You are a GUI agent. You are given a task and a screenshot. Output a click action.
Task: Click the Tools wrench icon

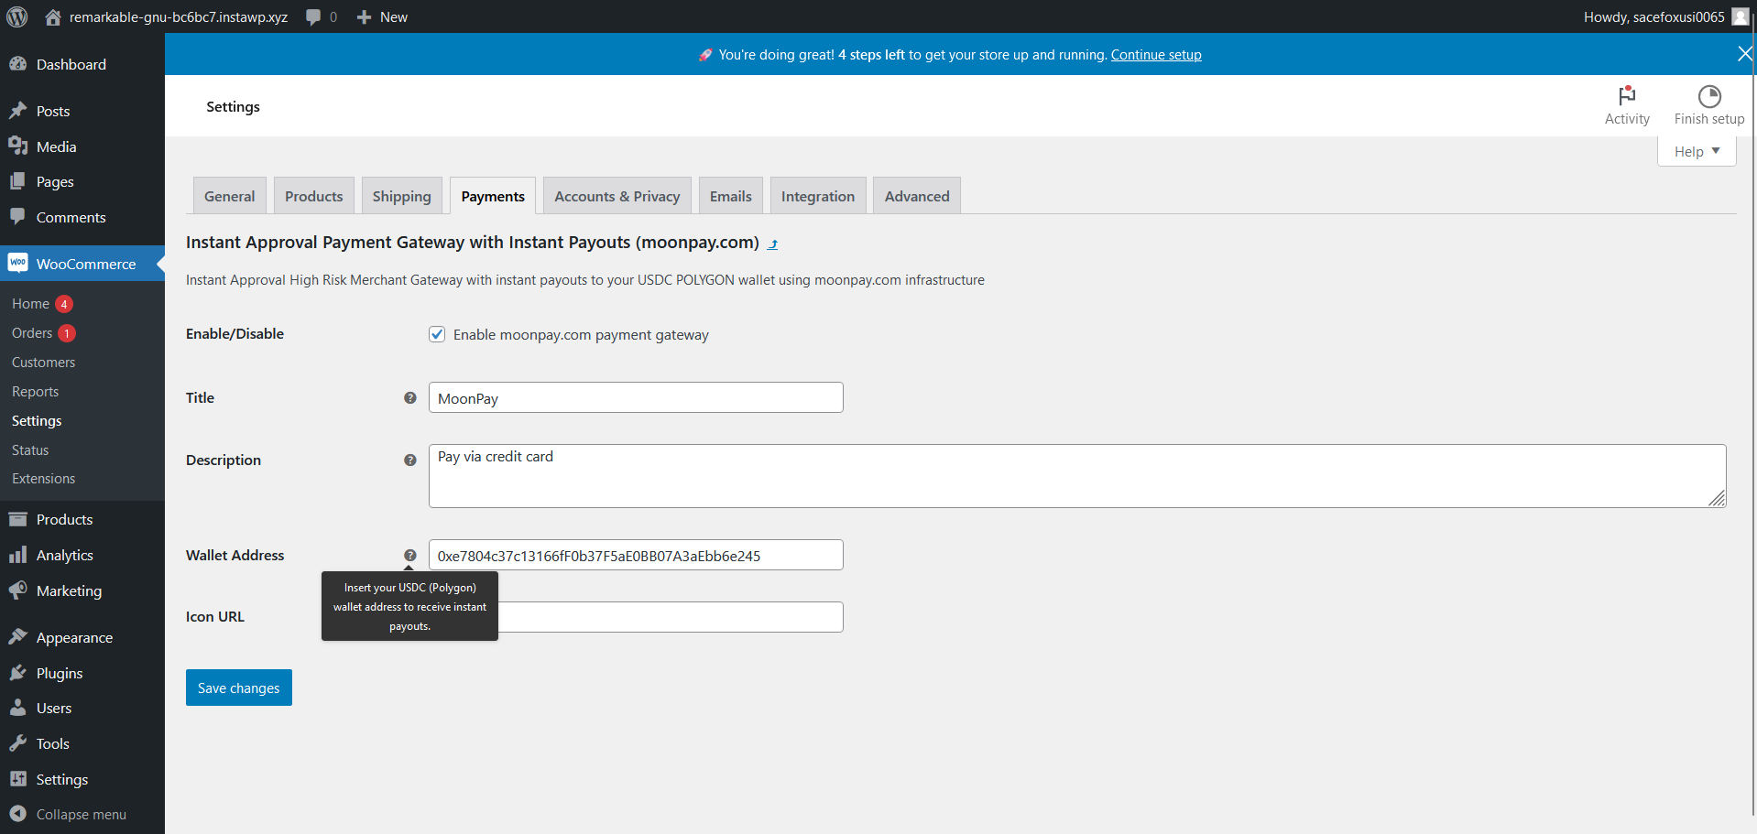pyautogui.click(x=17, y=743)
